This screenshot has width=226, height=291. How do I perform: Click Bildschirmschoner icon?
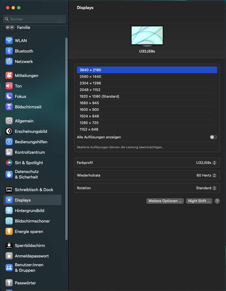[x=9, y=221]
